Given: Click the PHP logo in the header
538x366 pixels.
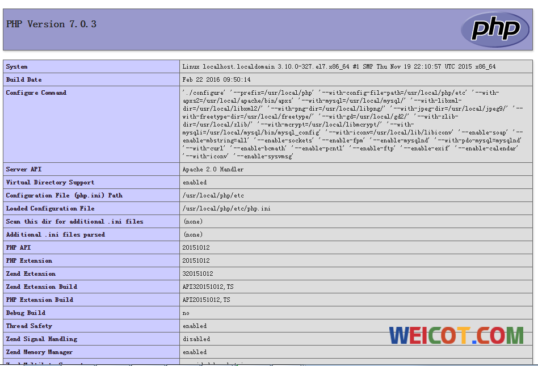Looking at the screenshot, I should click(x=494, y=30).
